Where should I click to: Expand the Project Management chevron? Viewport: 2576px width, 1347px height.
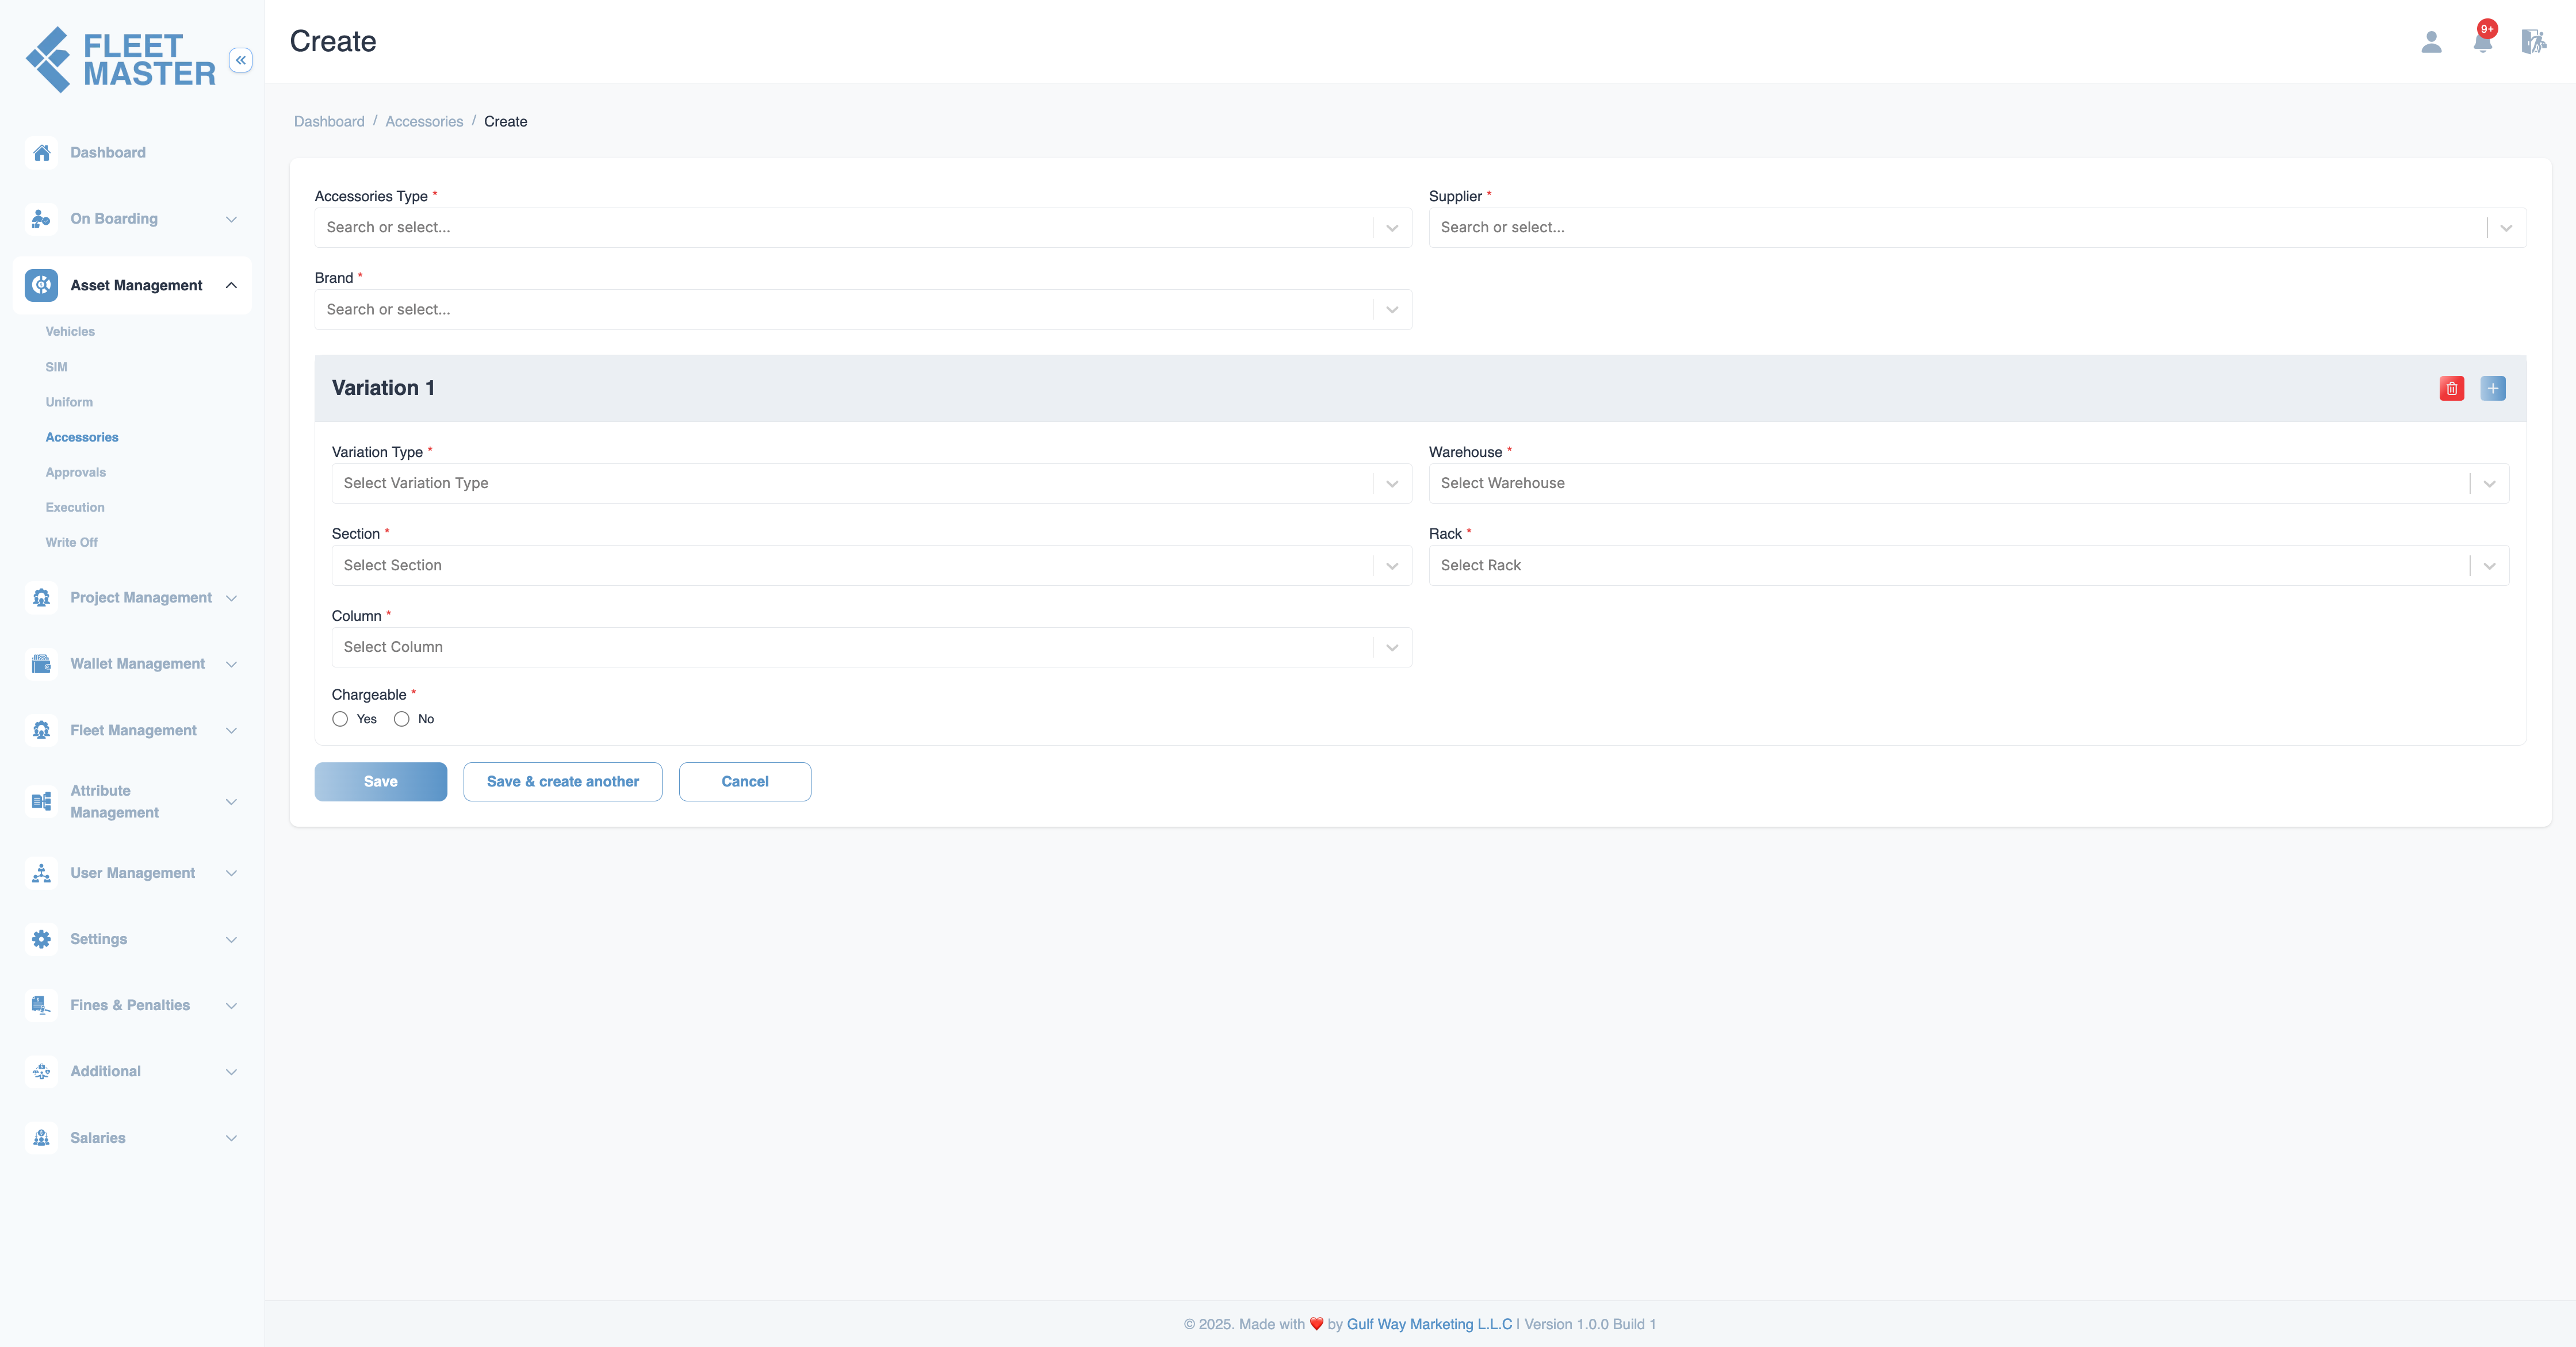point(231,598)
